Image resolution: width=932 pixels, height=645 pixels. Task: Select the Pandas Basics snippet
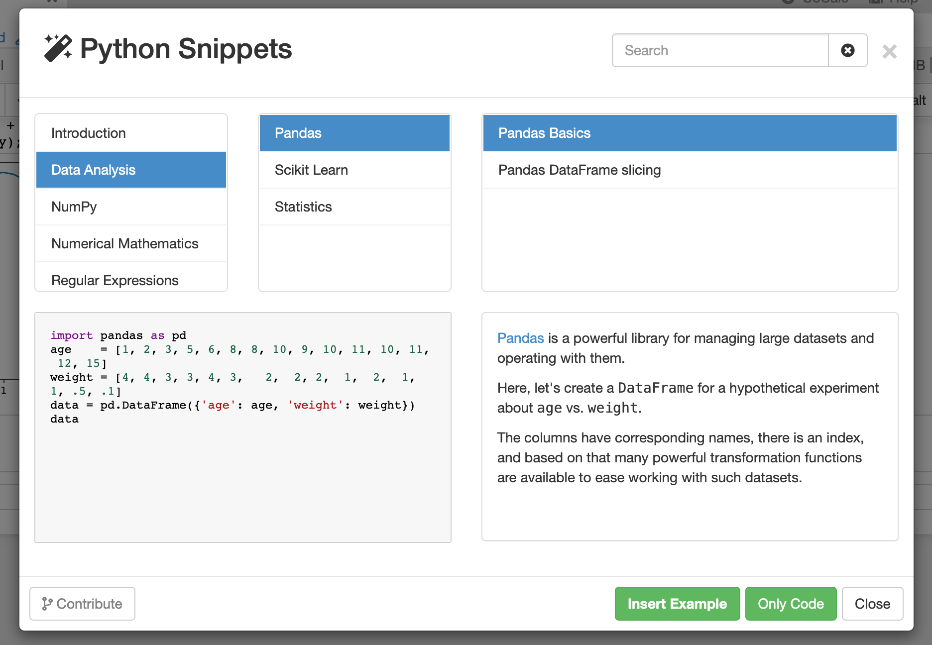pos(690,133)
